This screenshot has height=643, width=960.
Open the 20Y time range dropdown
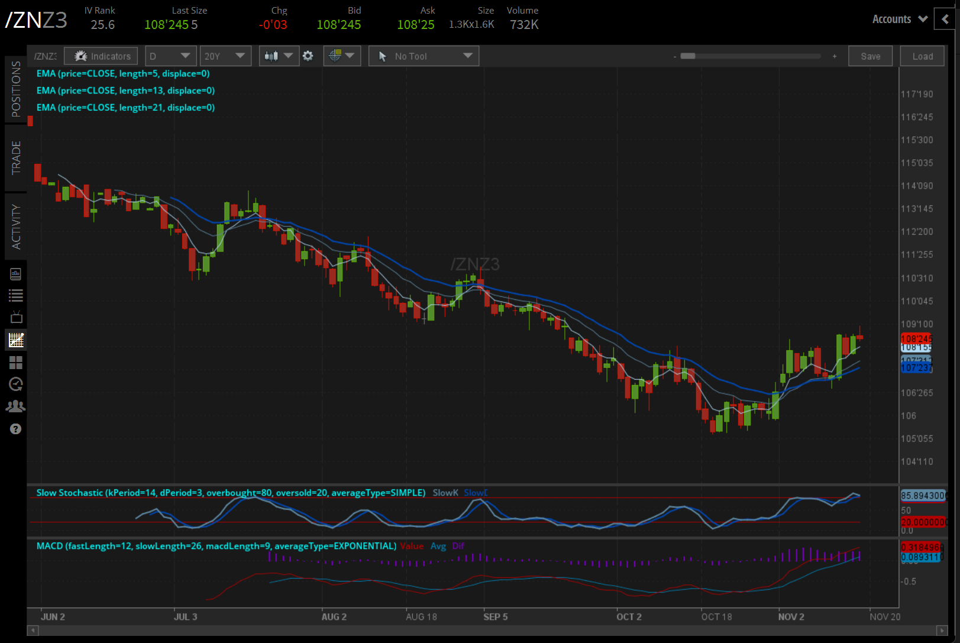point(225,56)
